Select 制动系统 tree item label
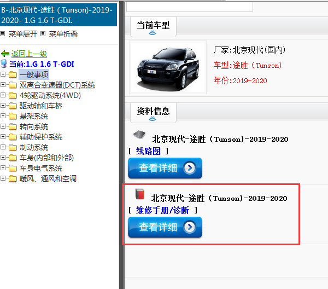Screen dimensions: 328x289 (x=34, y=148)
